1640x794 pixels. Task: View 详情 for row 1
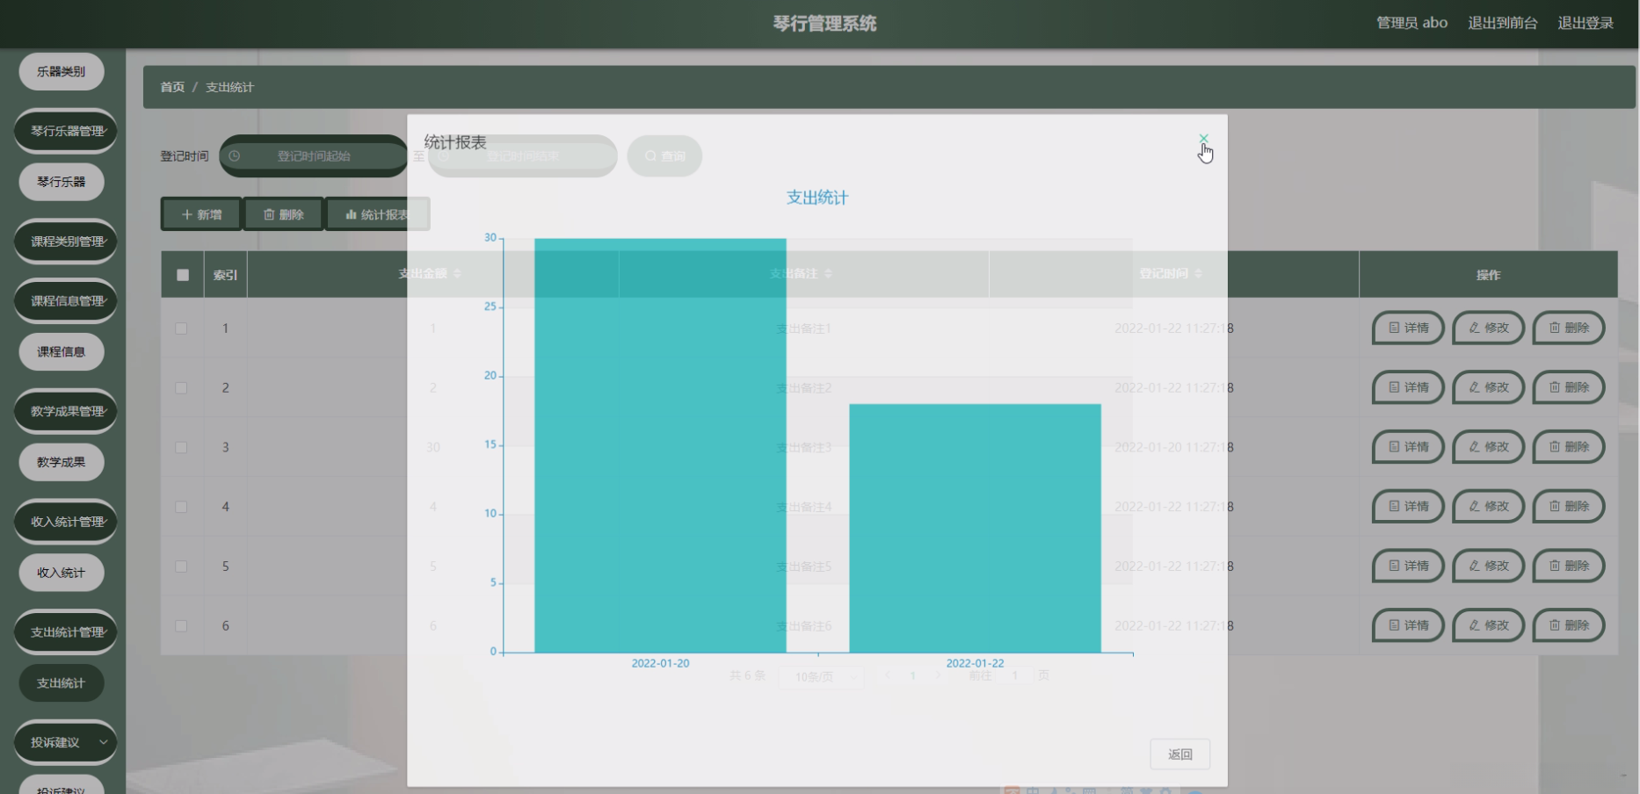tap(1408, 328)
